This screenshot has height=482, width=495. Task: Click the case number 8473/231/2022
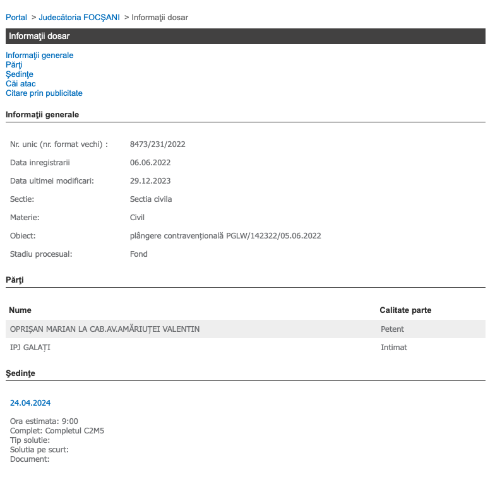tap(157, 144)
